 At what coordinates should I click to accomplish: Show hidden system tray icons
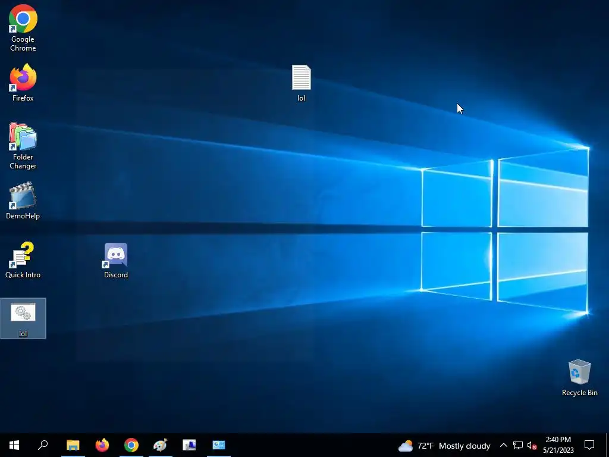pyautogui.click(x=503, y=445)
